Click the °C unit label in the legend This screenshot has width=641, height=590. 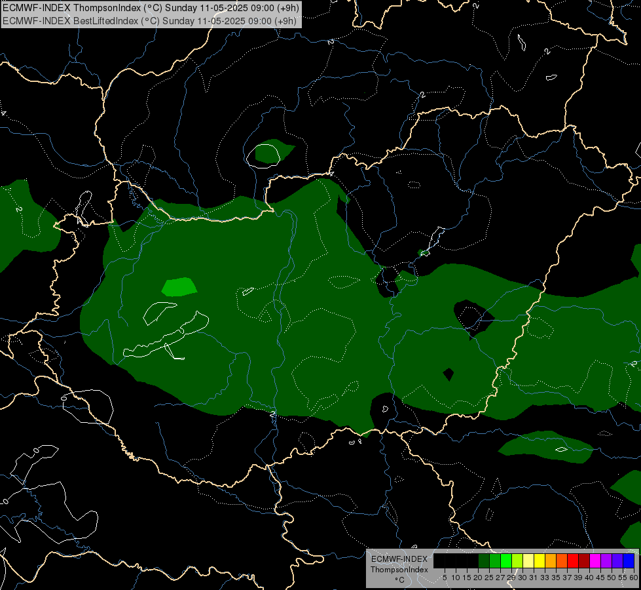tap(399, 580)
